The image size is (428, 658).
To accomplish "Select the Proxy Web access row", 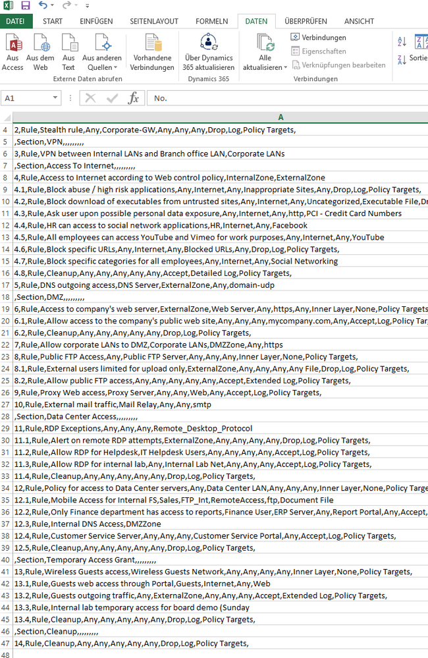I will [x=221, y=393].
